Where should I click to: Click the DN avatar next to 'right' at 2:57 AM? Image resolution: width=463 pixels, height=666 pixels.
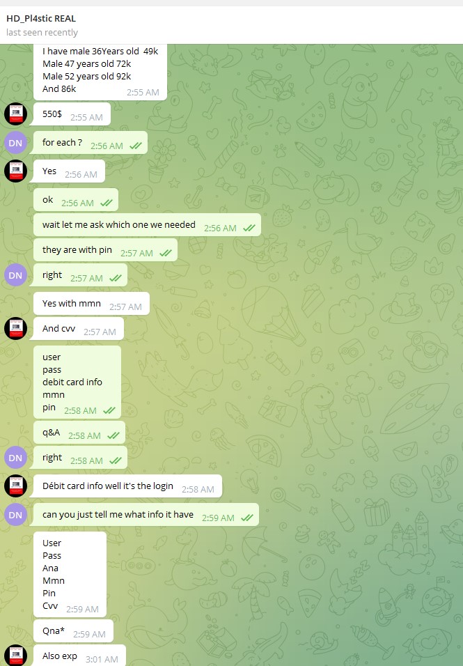pyautogui.click(x=16, y=275)
